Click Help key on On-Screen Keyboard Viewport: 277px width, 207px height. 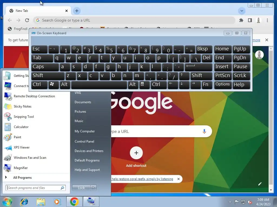241,85
